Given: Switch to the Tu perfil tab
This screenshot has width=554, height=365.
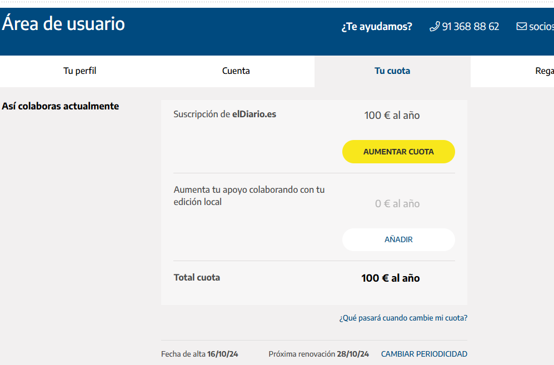Looking at the screenshot, I should pos(79,71).
